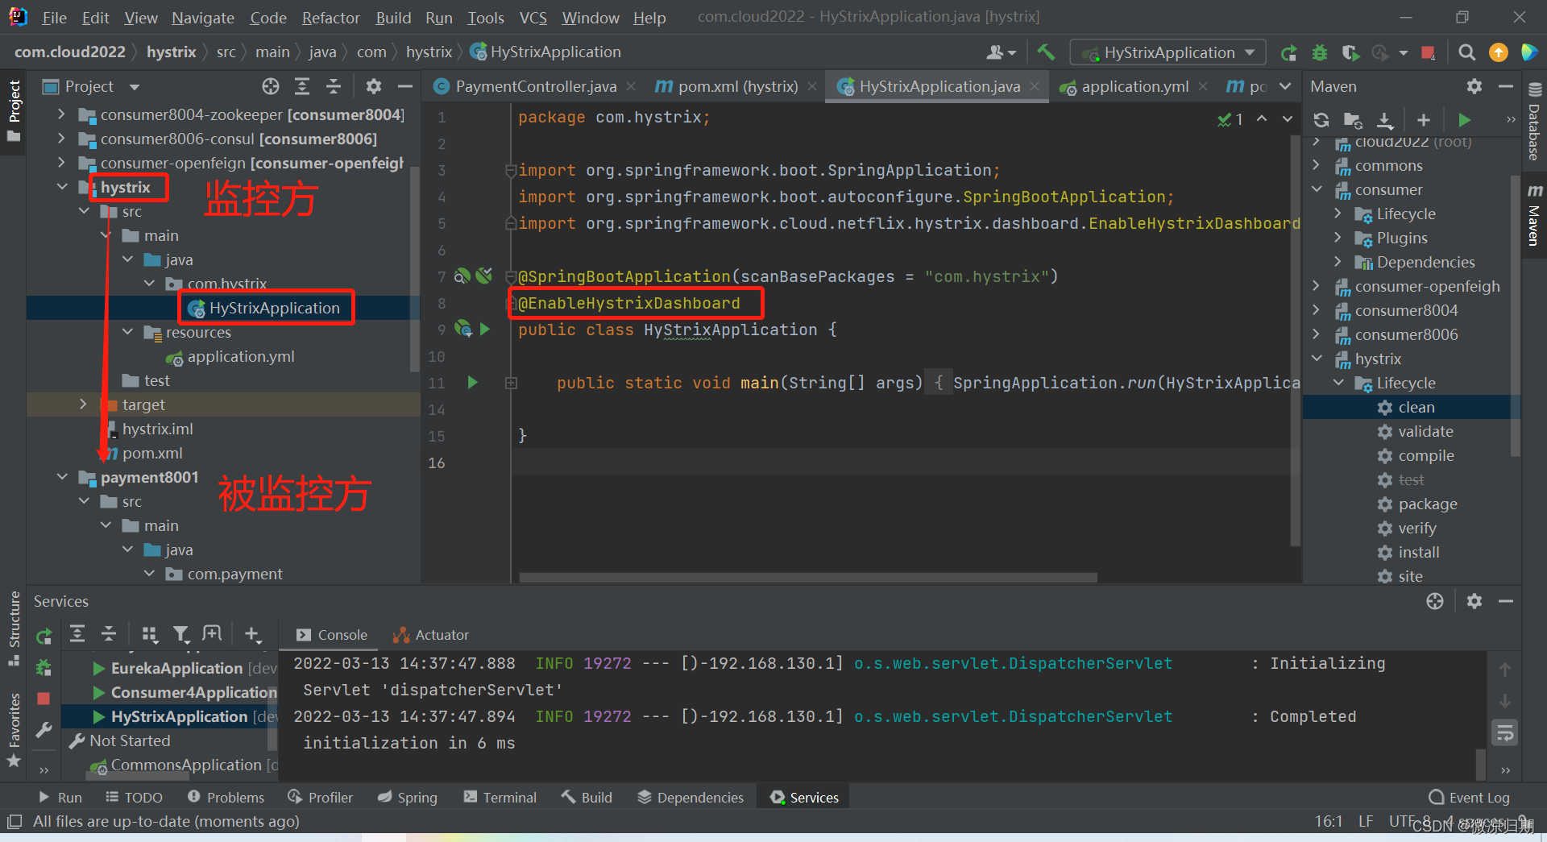
Task: Collapse hystrix Lifecycle node in Maven panel
Action: point(1338,383)
